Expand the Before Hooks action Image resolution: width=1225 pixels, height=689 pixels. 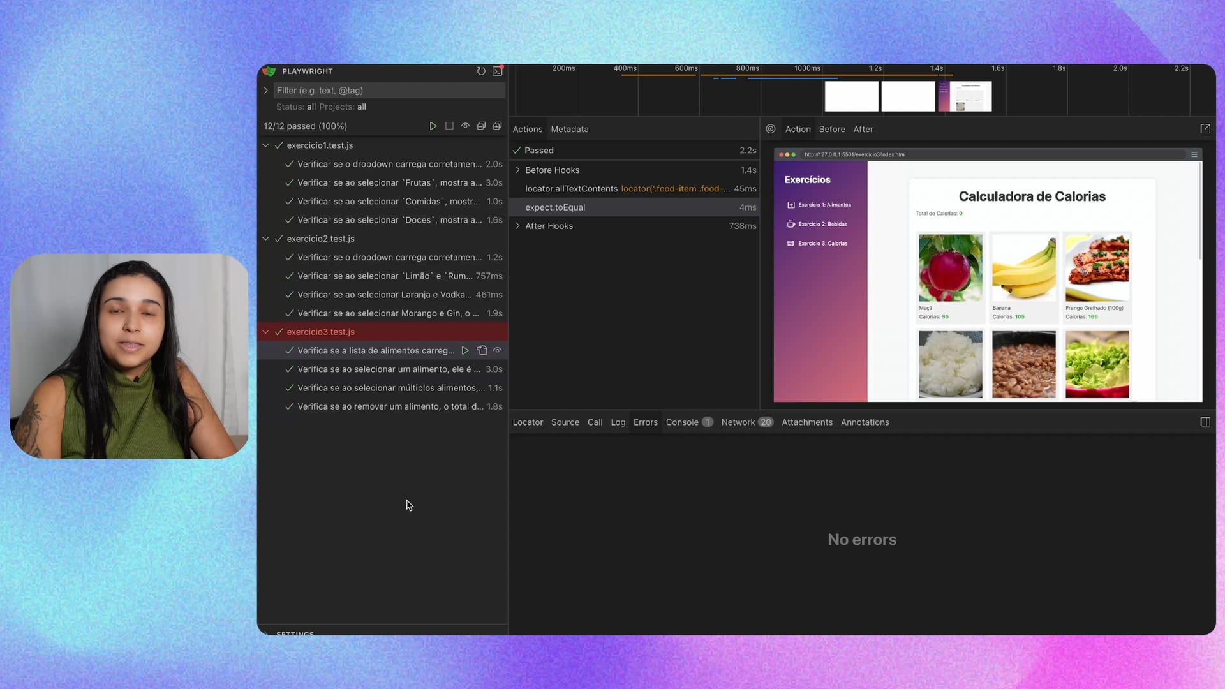point(517,170)
